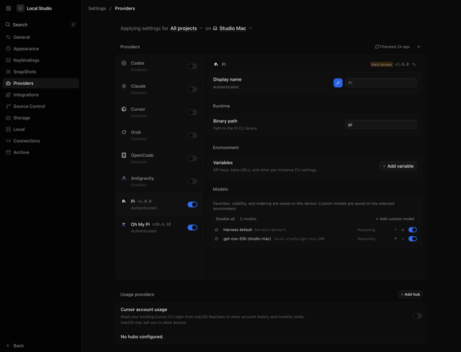Click the Grok provider icon
The height and width of the screenshot is (352, 461).
[124, 132]
